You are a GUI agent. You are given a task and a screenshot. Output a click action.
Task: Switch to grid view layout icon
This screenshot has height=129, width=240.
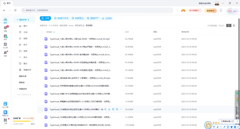pyautogui.click(x=234, y=26)
